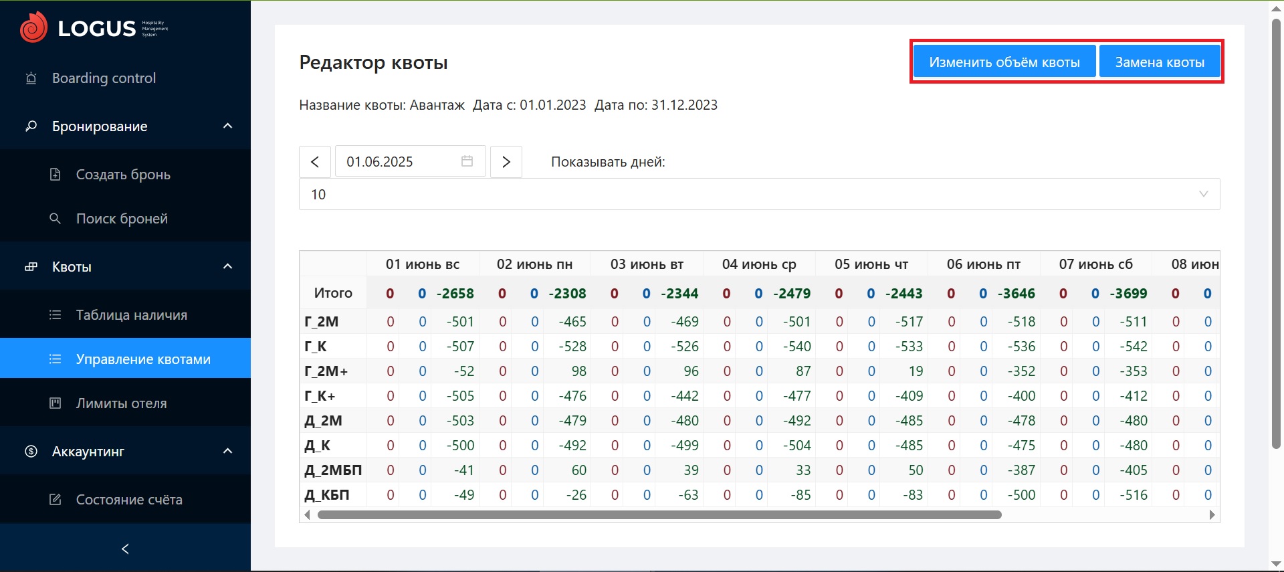
Task: Click the calendar icon in date field
Action: pyautogui.click(x=467, y=161)
